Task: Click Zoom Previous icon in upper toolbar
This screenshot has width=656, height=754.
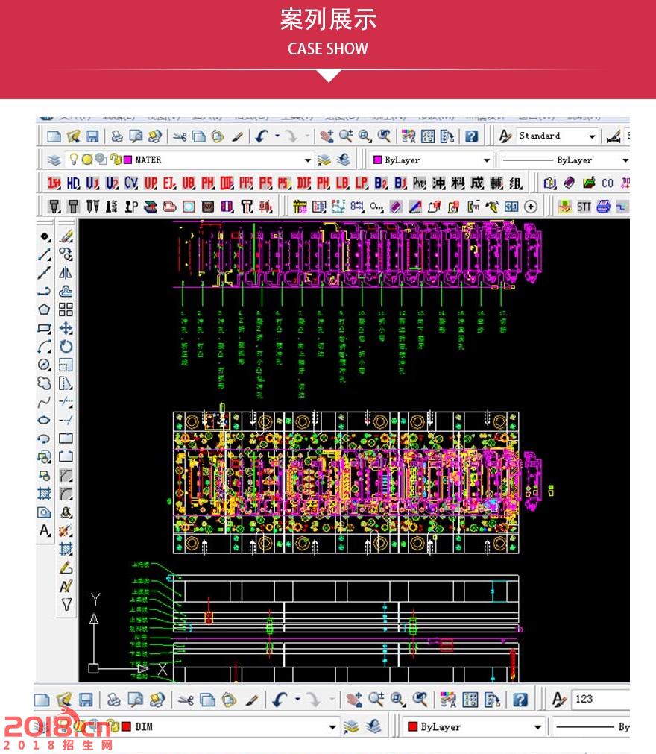Action: pyautogui.click(x=383, y=136)
